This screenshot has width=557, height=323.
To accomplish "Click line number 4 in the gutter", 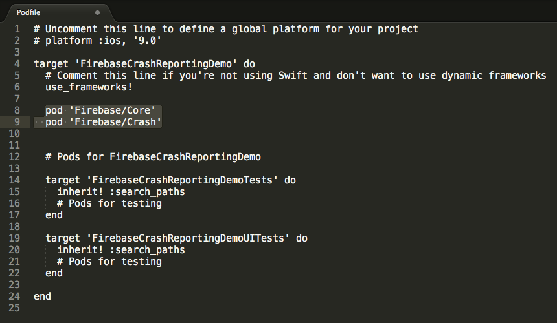I will (17, 64).
